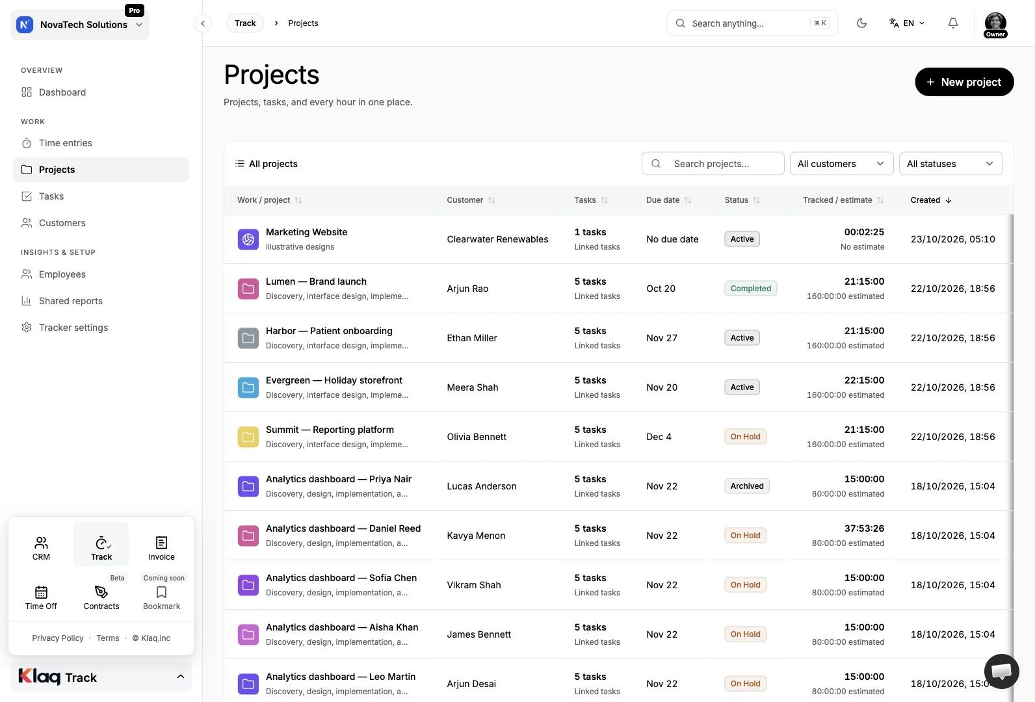This screenshot has width=1035, height=702.
Task: Open the Privacy Policy link
Action: (58, 638)
